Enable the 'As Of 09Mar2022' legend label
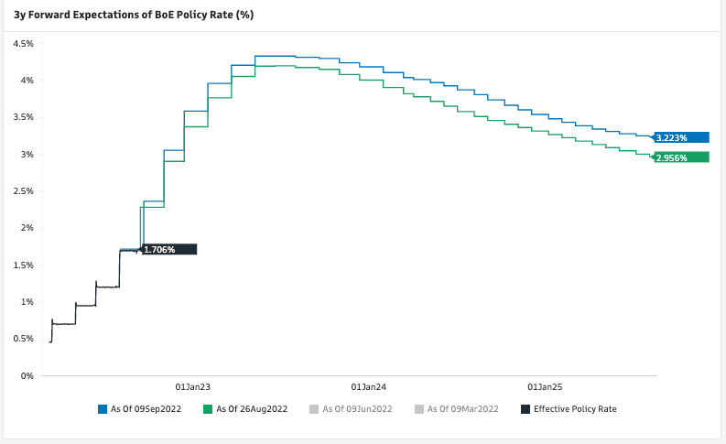Viewport: 726px width, 444px height. (x=462, y=408)
